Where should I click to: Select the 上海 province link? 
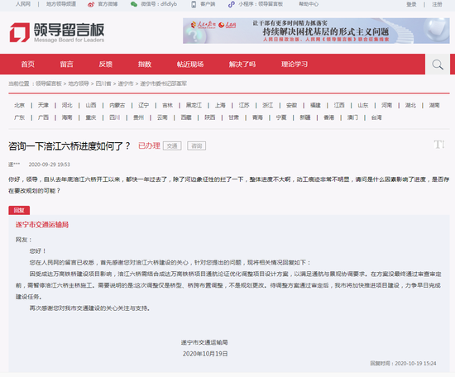(220, 105)
